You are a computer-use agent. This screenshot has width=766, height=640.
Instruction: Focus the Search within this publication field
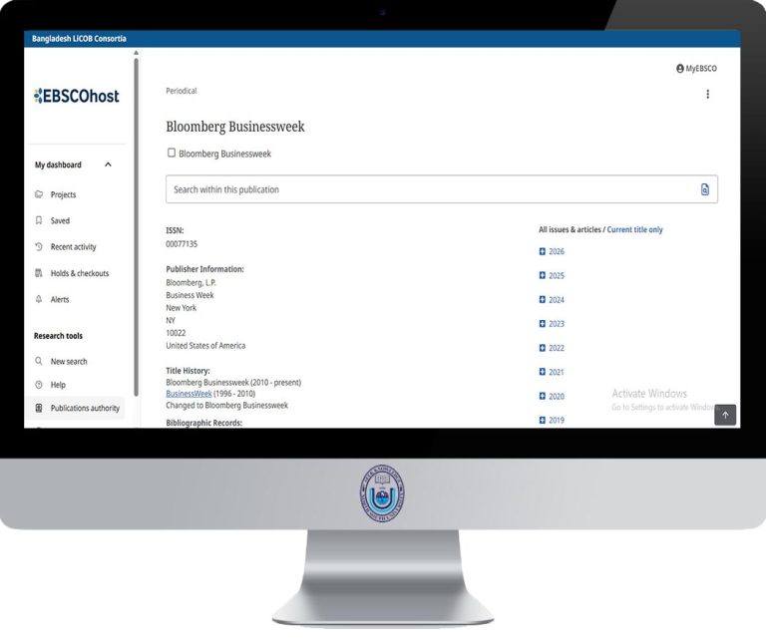click(442, 189)
